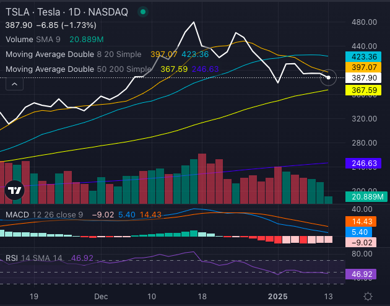This screenshot has width=390, height=306.
Task: Click the yellow 367.59 price axis label
Action: (365, 90)
